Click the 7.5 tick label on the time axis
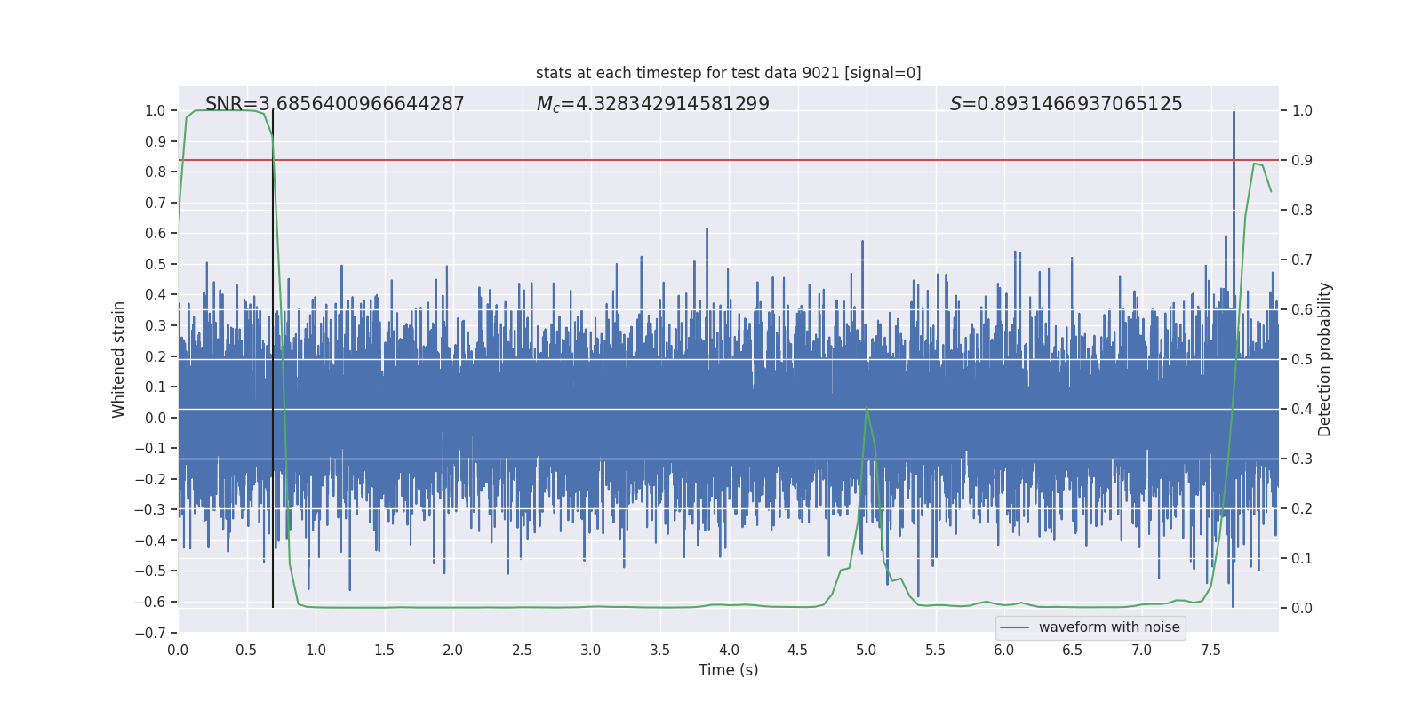Image resolution: width=1422 pixels, height=711 pixels. pyautogui.click(x=1210, y=651)
